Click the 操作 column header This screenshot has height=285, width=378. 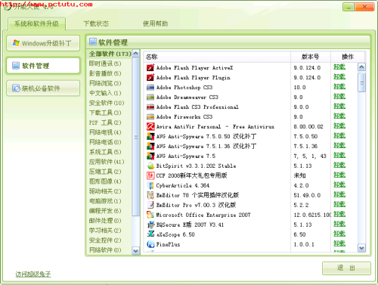coord(348,57)
